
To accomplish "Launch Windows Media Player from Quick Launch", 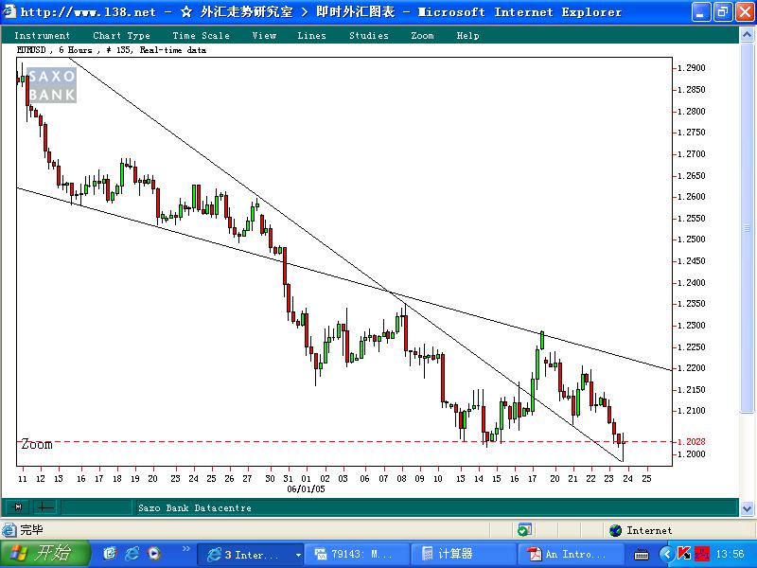I will coord(154,554).
